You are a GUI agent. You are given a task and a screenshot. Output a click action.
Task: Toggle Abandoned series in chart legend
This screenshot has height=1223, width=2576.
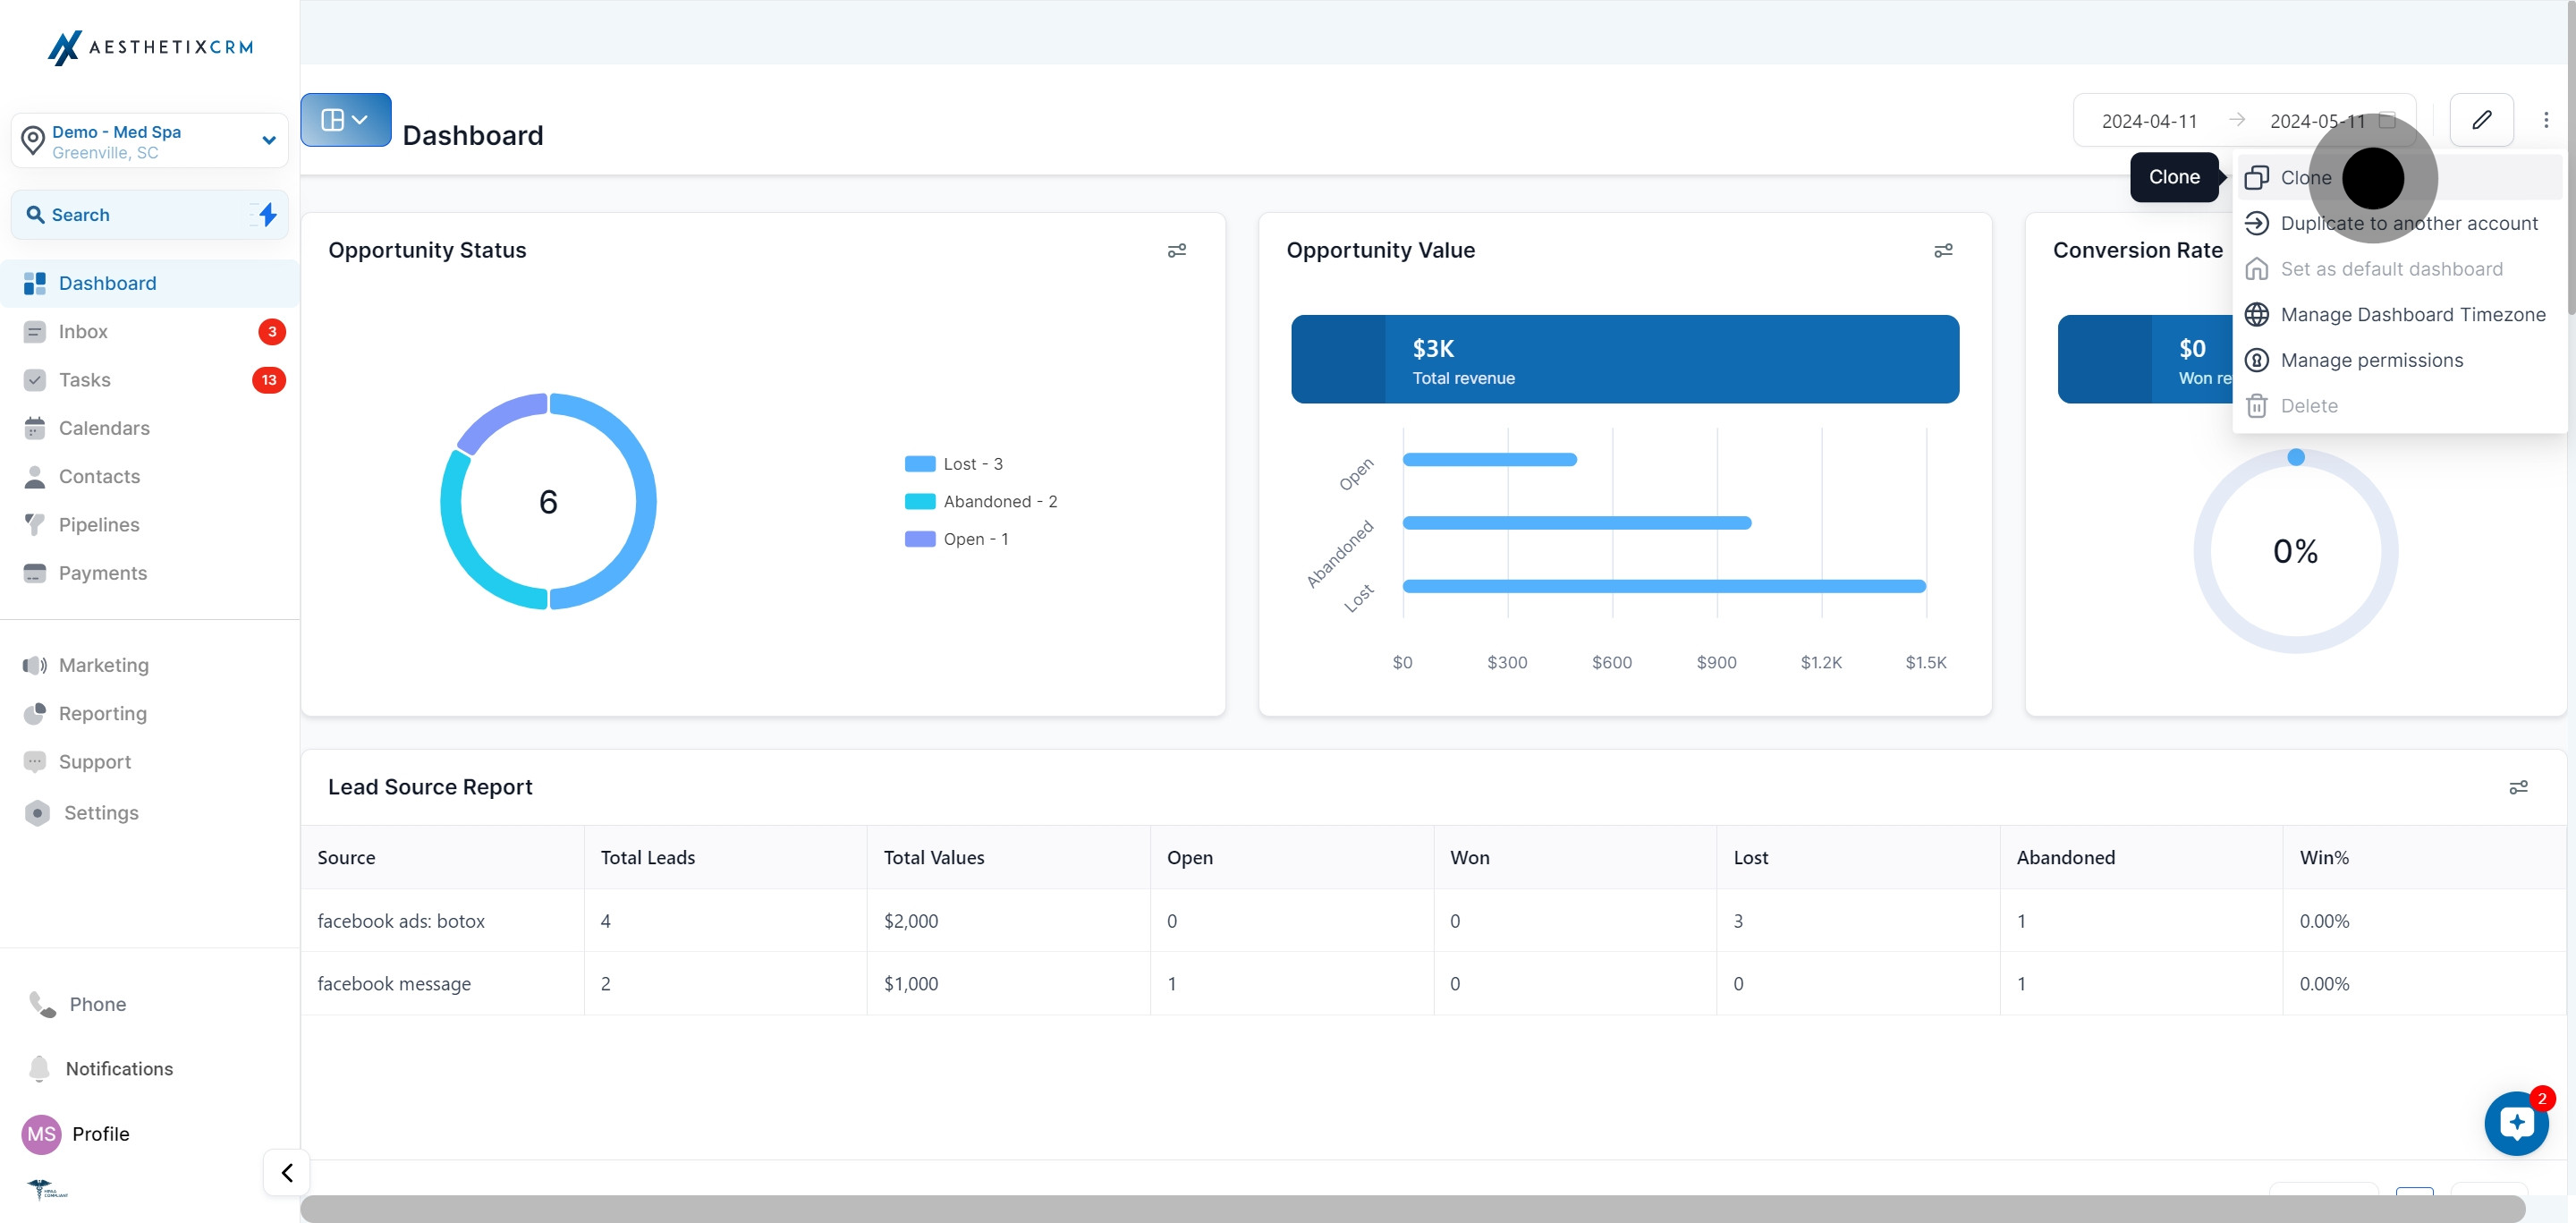[x=981, y=502]
